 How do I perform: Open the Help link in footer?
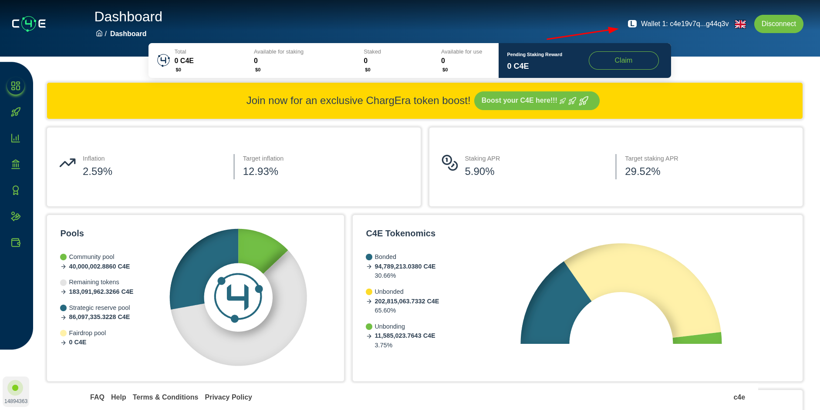click(x=118, y=397)
